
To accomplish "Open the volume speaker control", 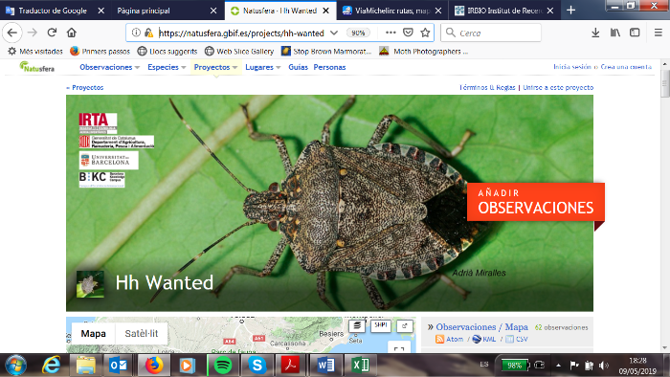I will click(x=603, y=366).
